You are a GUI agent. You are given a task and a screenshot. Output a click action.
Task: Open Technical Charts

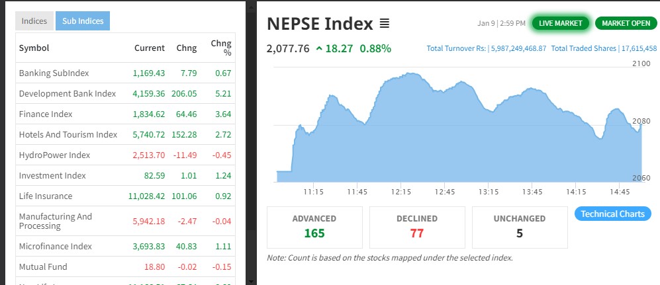coord(613,214)
